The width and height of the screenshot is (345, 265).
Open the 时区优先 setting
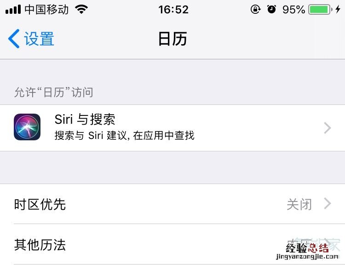pos(172,204)
